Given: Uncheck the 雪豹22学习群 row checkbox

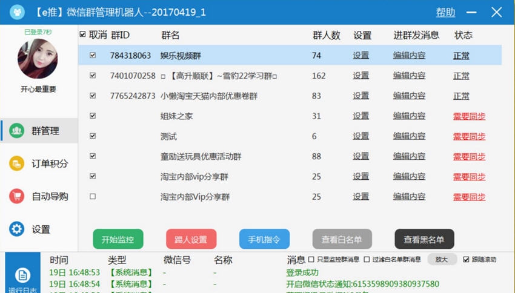Looking at the screenshot, I should pos(93,76).
